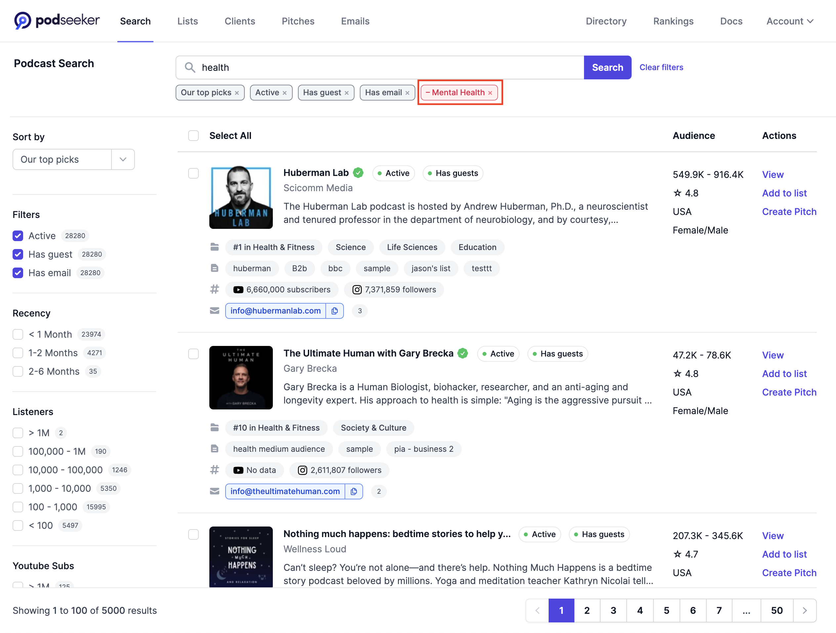Add Nothing much happens to list

click(x=785, y=554)
